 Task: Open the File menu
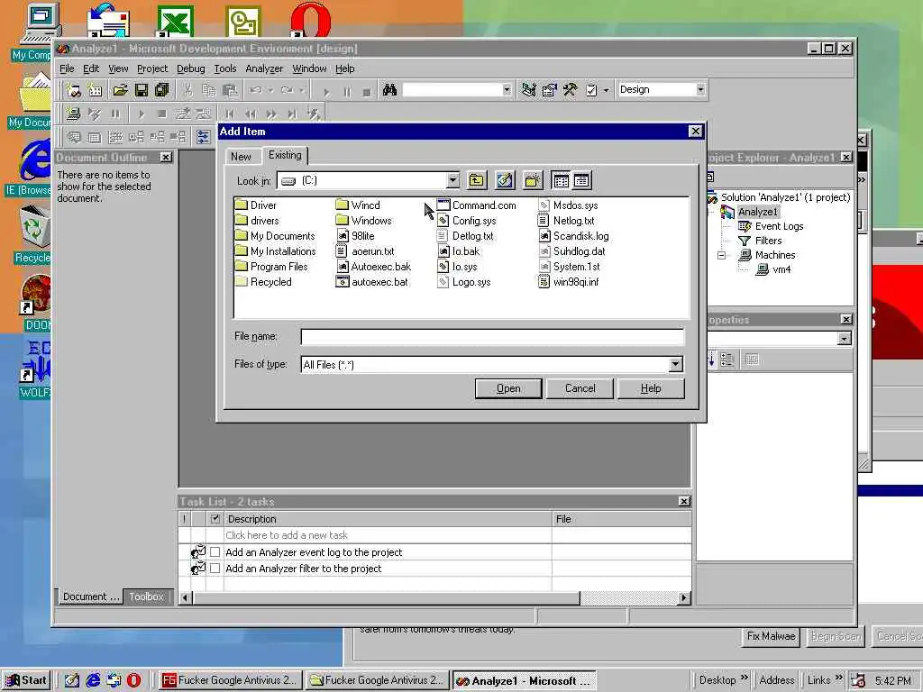[67, 68]
